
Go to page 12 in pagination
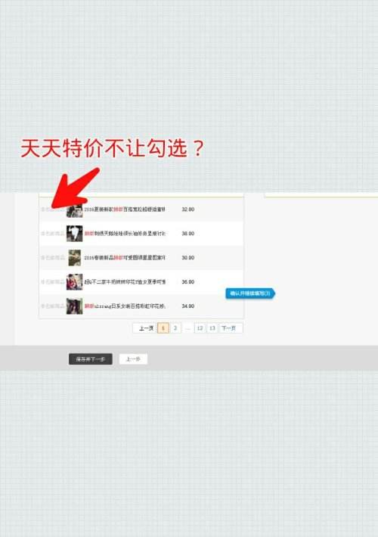(200, 328)
